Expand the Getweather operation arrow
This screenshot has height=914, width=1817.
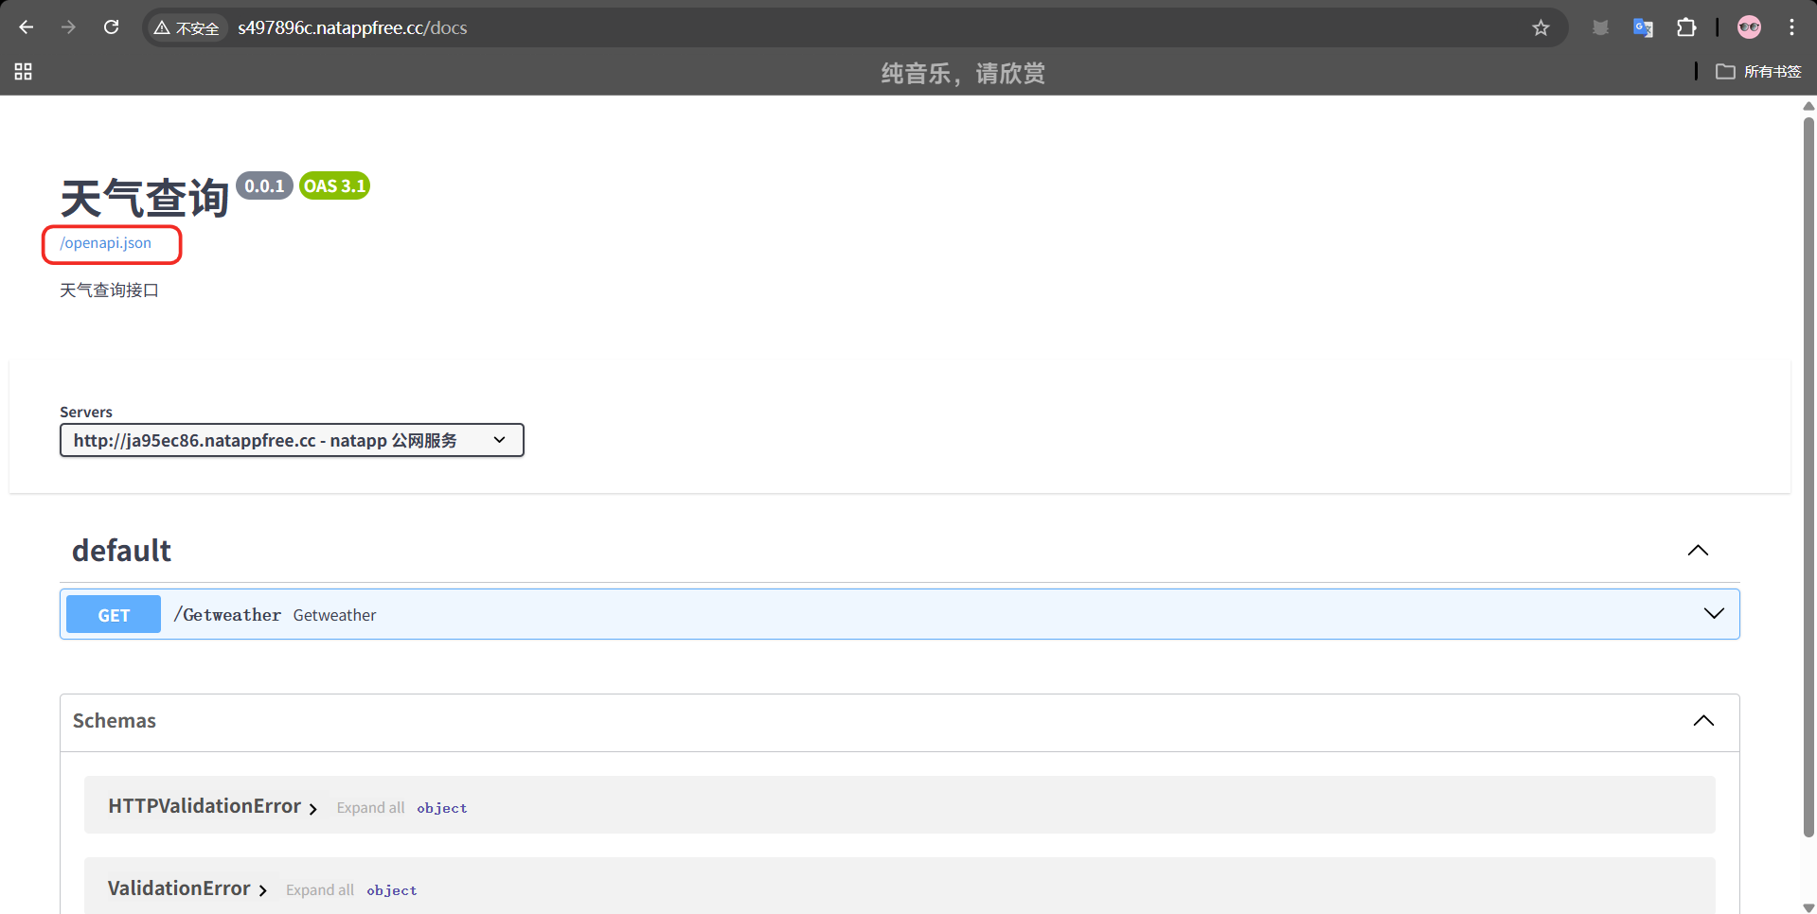tap(1714, 613)
